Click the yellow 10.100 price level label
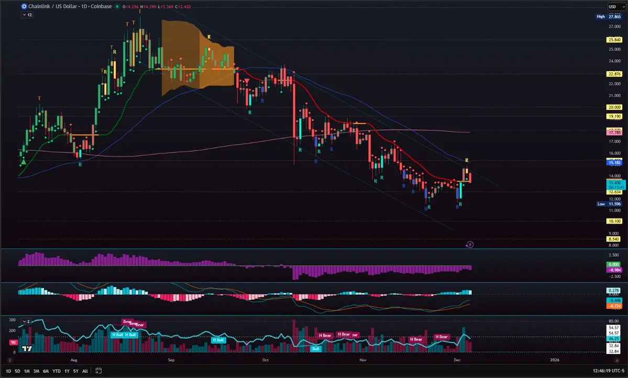Image resolution: width=628 pixels, height=378 pixels. (x=614, y=221)
